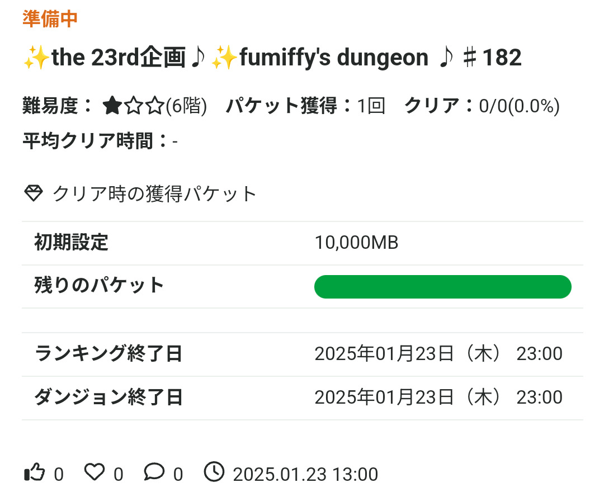
Task: Click the 10,000MB value
Action: (356, 243)
